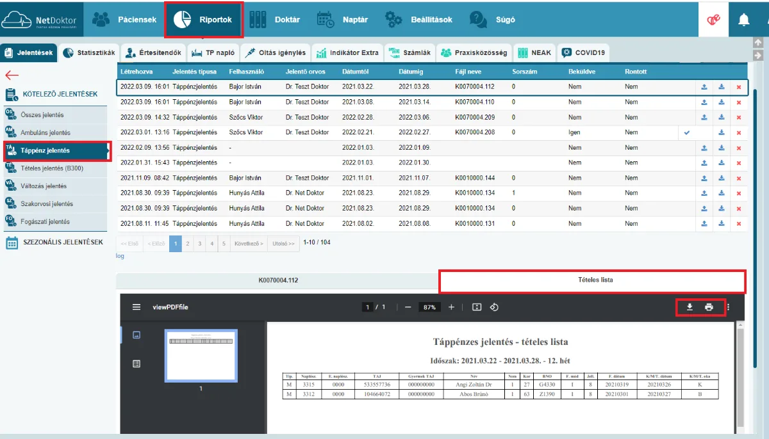Image resolution: width=769 pixels, height=439 pixels.
Task: Click the red heart pill icon
Action: 713,20
